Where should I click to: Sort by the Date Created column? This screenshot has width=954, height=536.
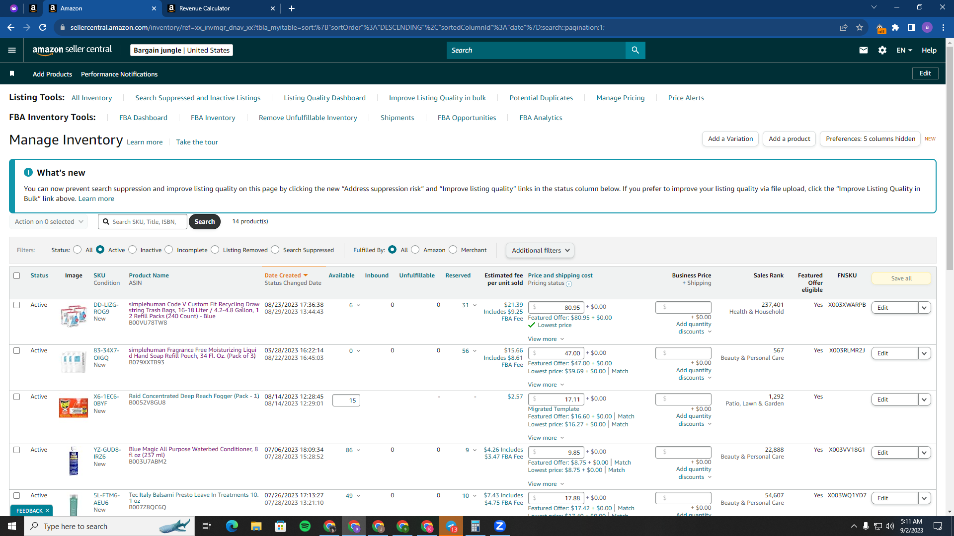[286, 275]
